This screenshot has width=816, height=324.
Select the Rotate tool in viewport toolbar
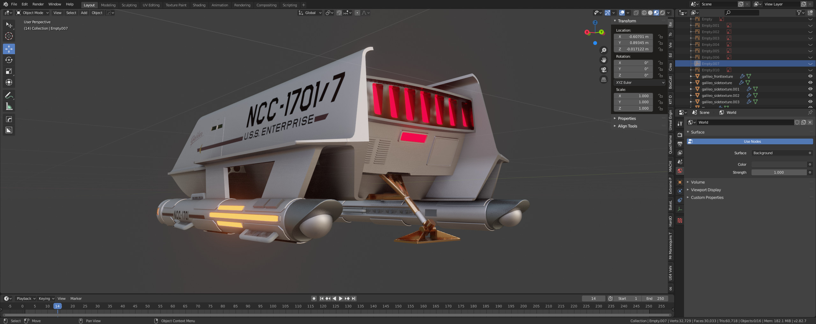9,60
